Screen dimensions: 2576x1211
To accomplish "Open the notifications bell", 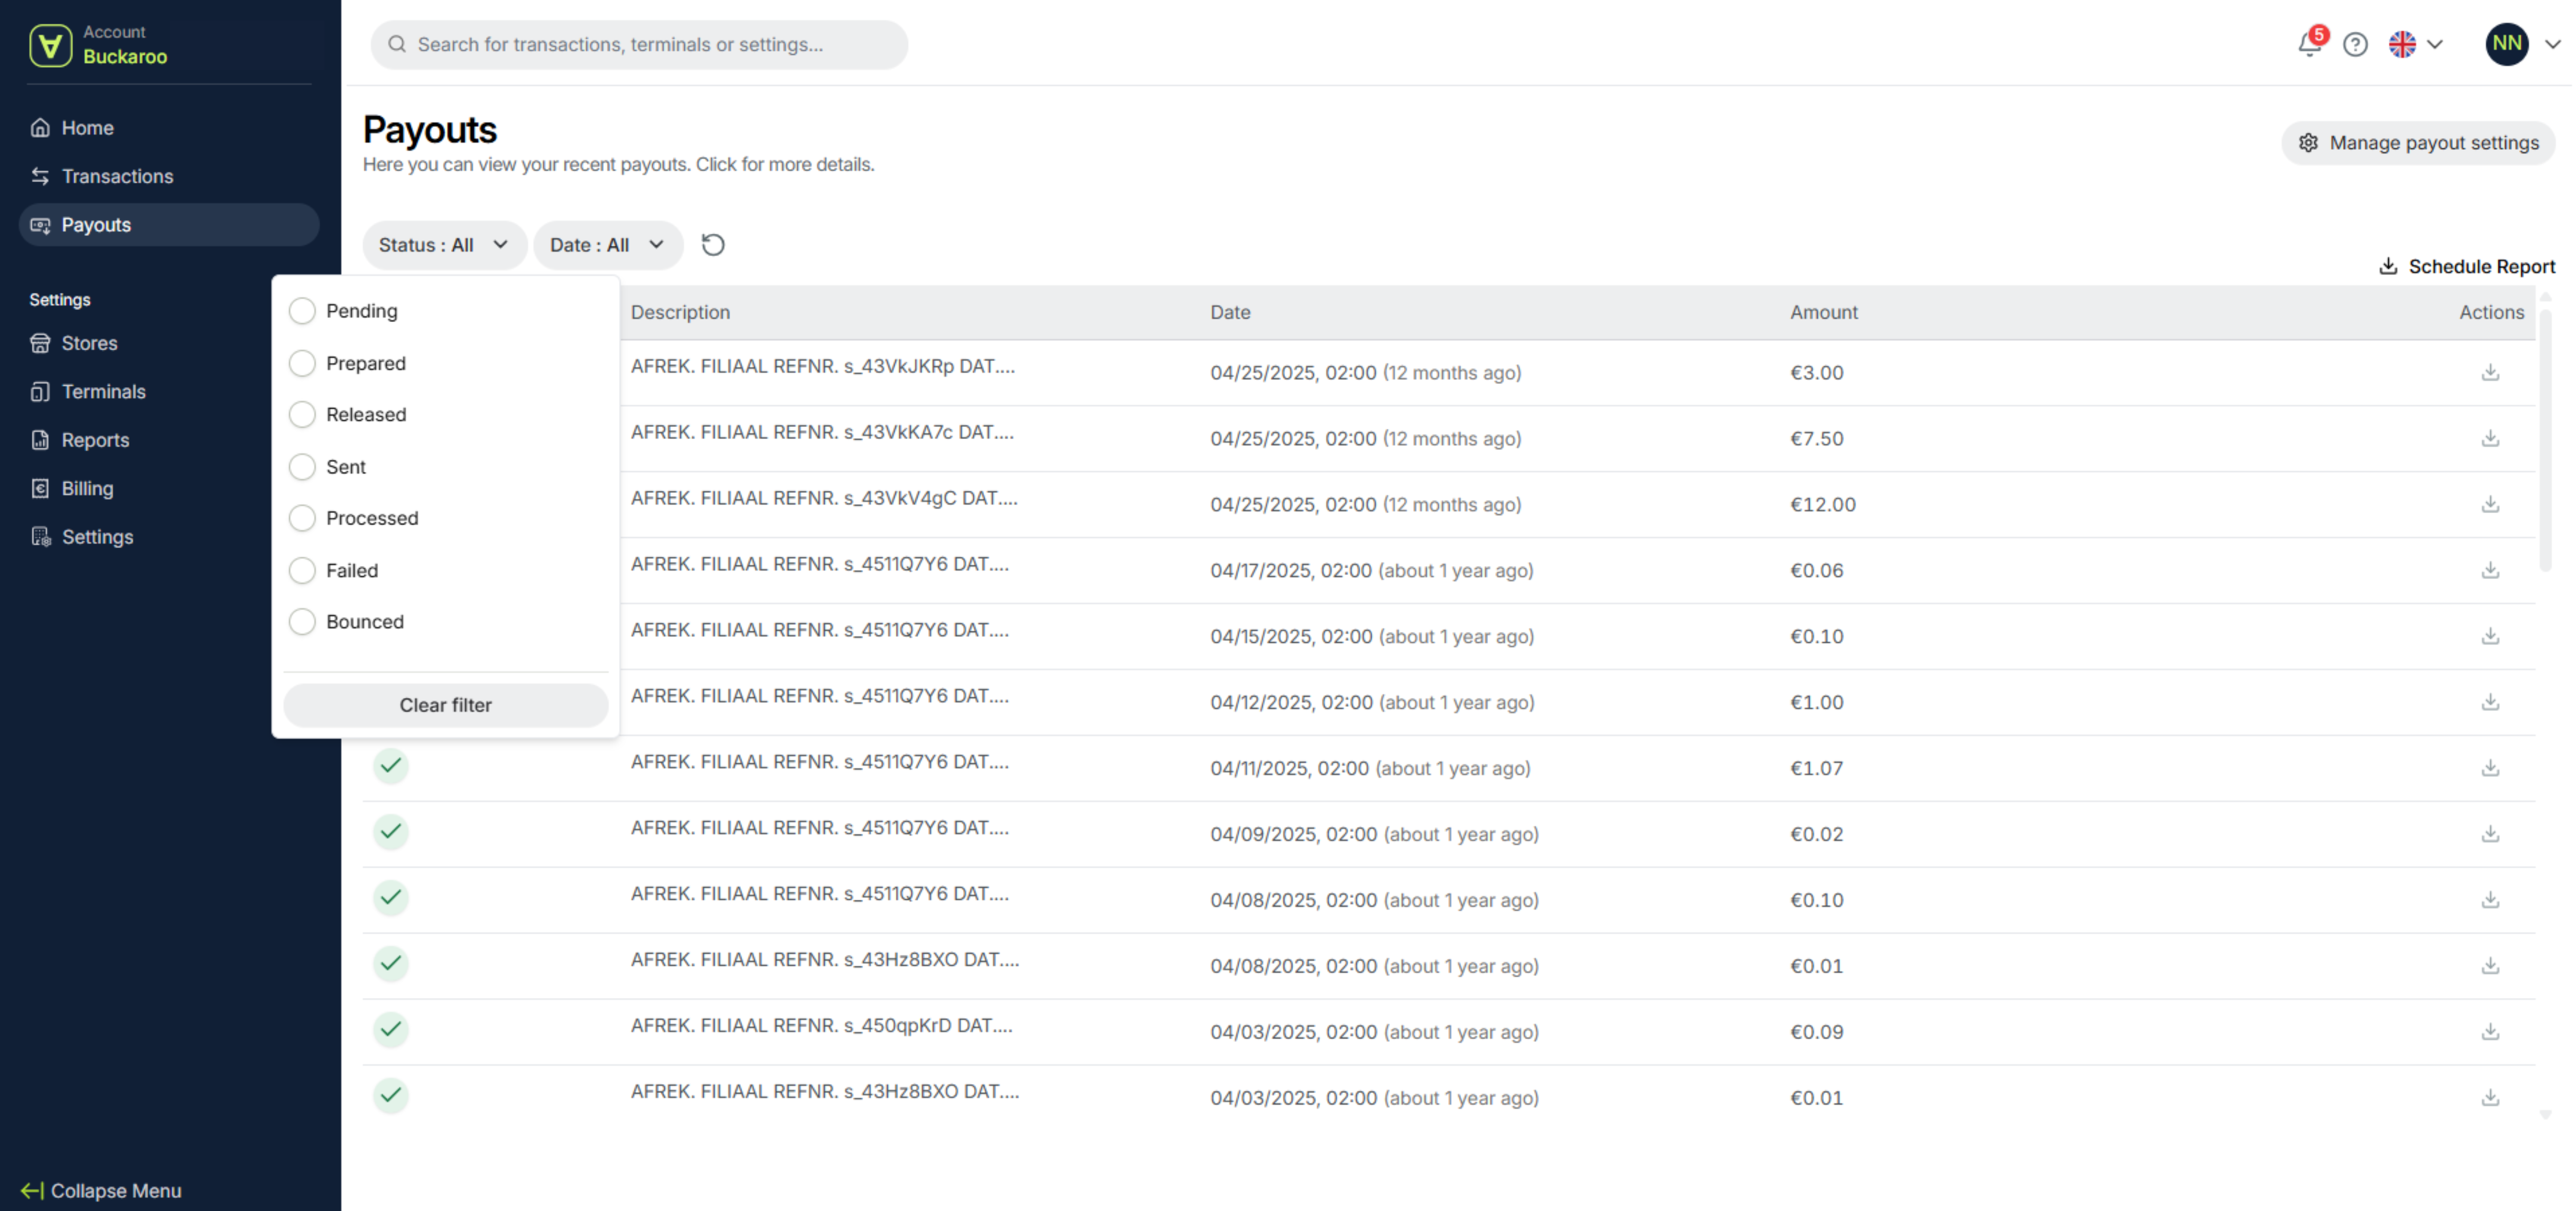I will [2309, 44].
